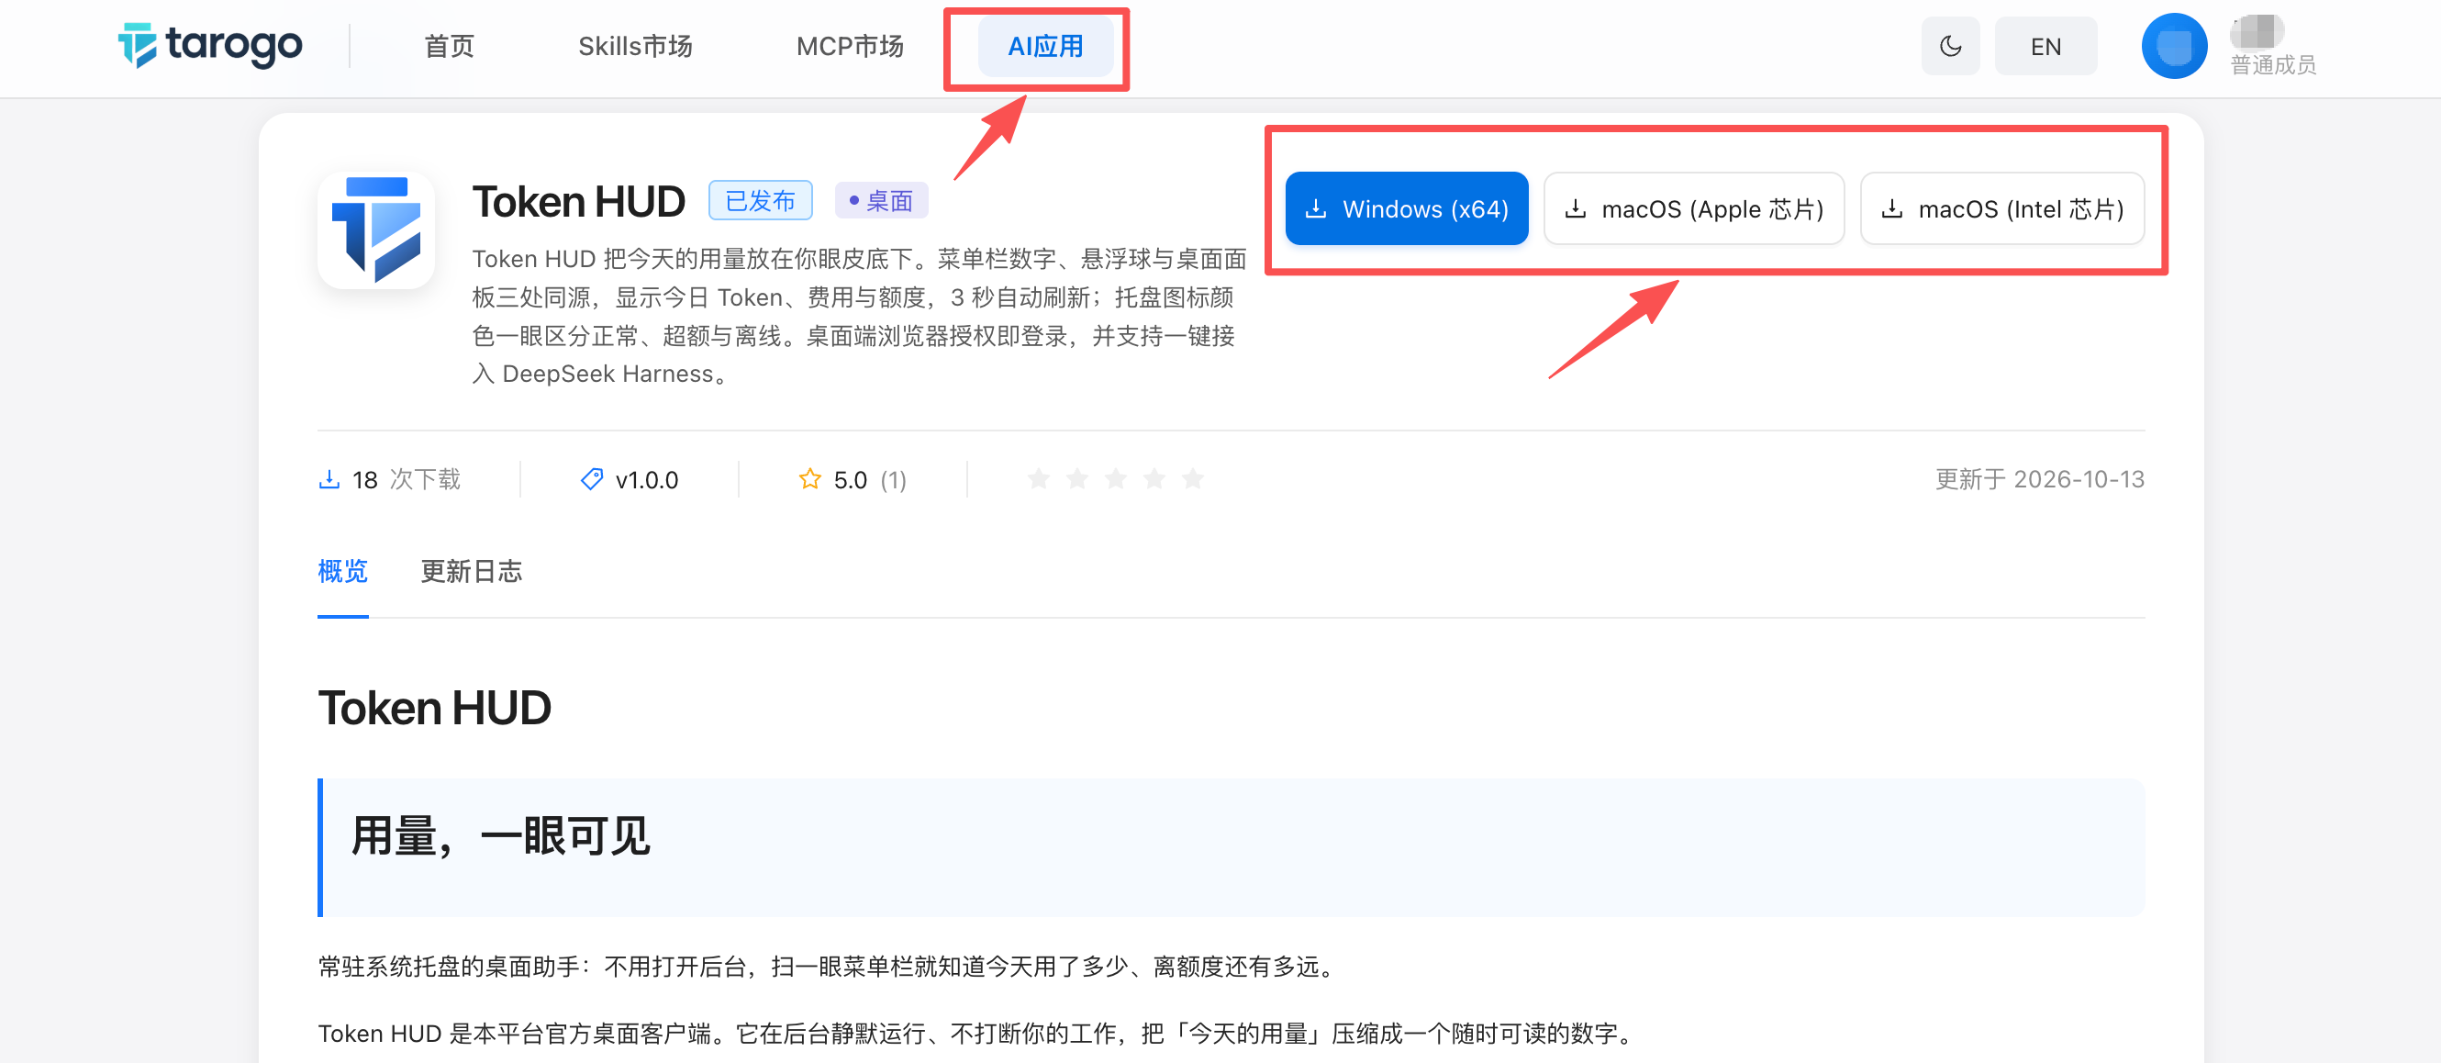This screenshot has height=1063, width=2441.
Task: Rate one star
Action: [1039, 478]
